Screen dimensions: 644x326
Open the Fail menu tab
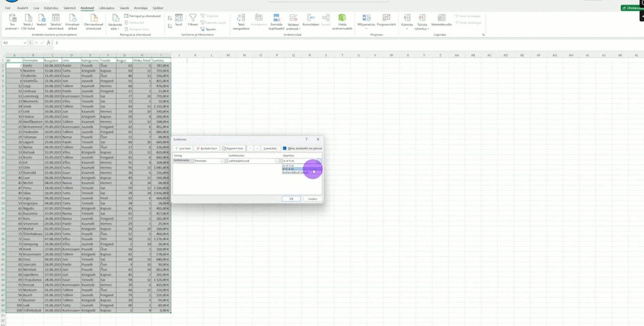point(8,8)
